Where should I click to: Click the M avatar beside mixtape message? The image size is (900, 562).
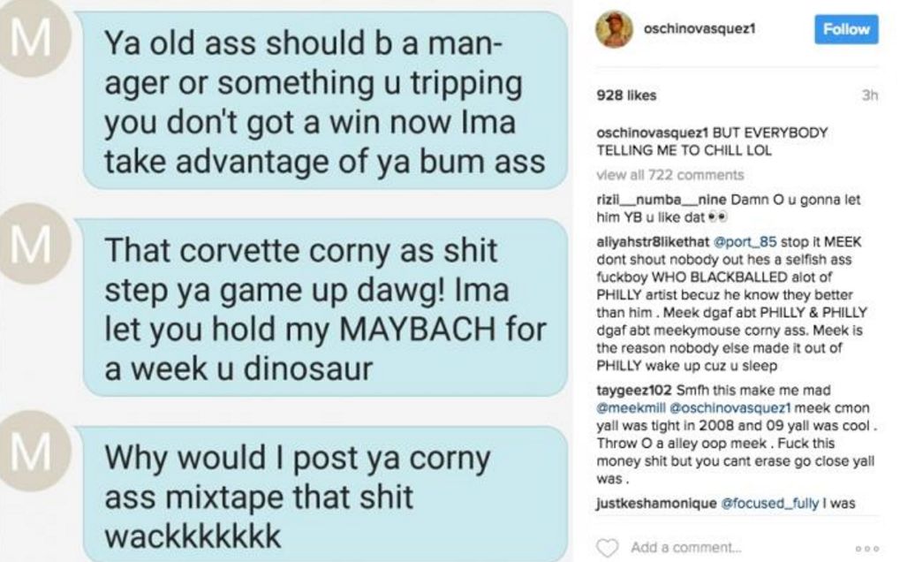click(x=32, y=451)
